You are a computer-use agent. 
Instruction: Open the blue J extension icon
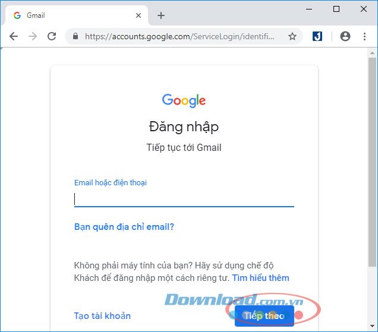(x=317, y=36)
